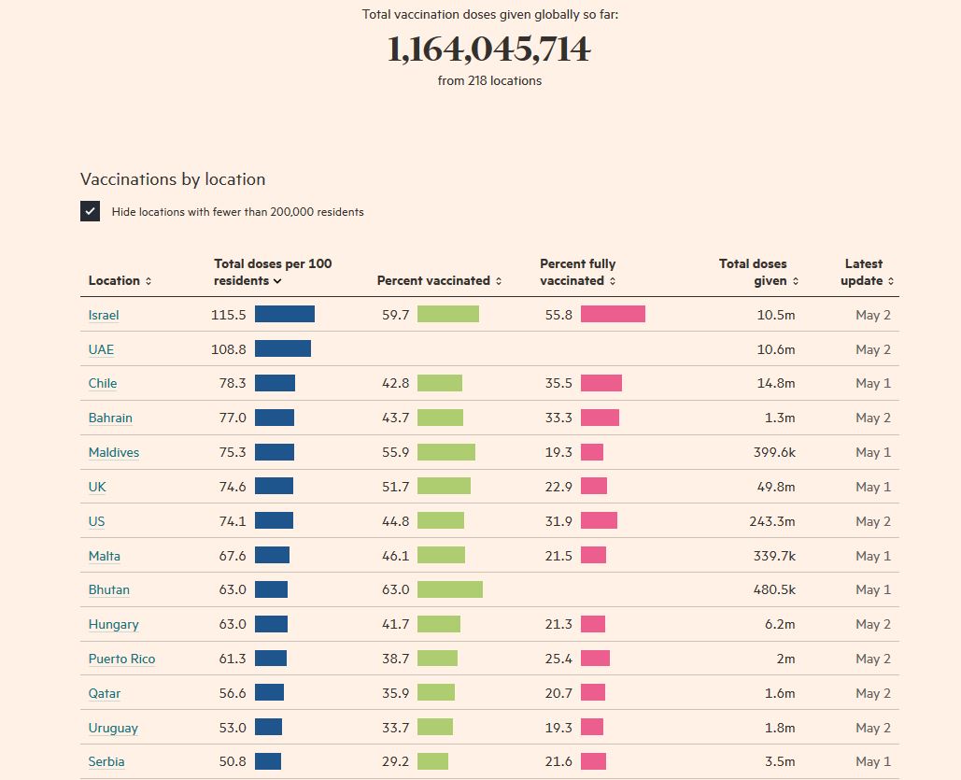Click Israel's pink fully vaccinated bar

click(x=613, y=315)
